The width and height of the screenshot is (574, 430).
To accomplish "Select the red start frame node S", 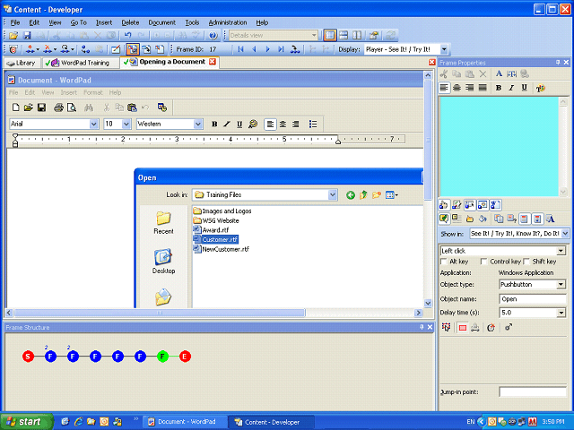I will [x=28, y=357].
